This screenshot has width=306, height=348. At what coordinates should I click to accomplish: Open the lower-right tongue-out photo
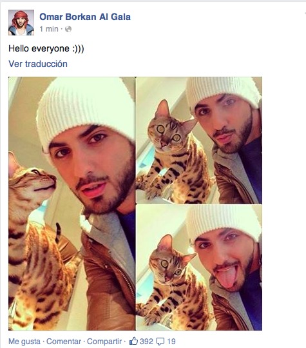pyautogui.click(x=199, y=267)
